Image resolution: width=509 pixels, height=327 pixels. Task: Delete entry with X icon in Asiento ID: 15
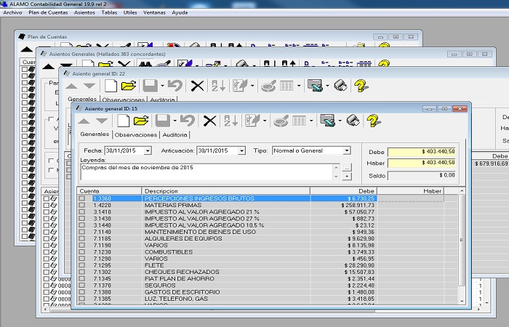click(x=209, y=121)
